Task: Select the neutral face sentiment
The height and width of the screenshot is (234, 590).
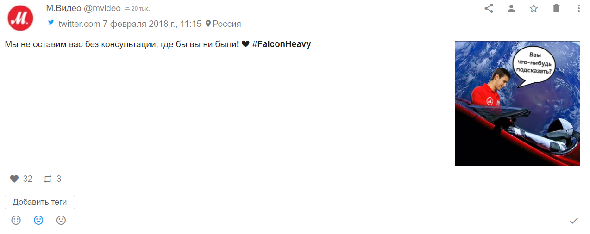Action: [x=38, y=220]
